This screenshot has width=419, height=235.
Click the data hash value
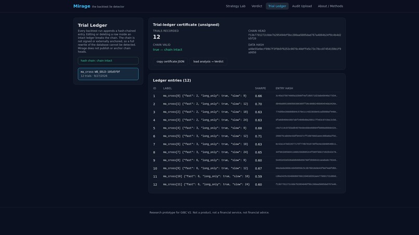[x=294, y=51]
